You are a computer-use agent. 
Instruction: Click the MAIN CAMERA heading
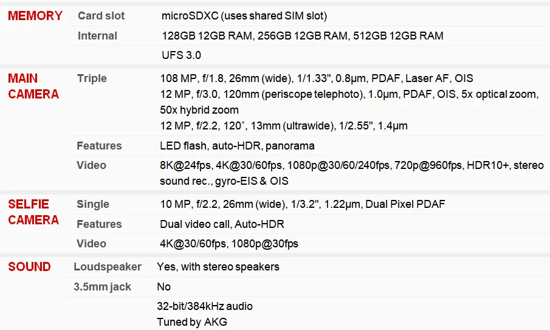pos(33,86)
